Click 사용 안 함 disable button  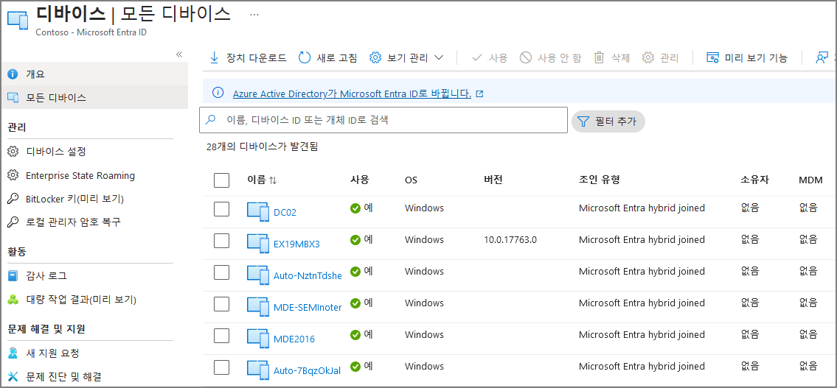[550, 58]
